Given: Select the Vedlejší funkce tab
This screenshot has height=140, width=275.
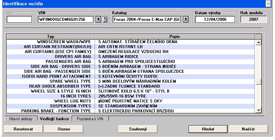Looking at the screenshot, I should tap(55, 119).
